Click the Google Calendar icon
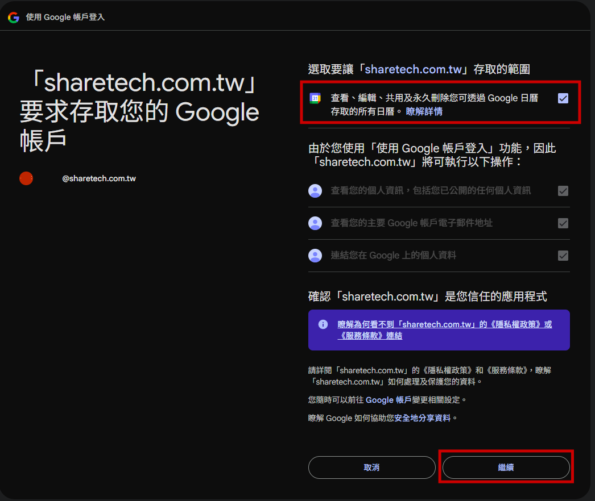The image size is (595, 501). point(315,98)
